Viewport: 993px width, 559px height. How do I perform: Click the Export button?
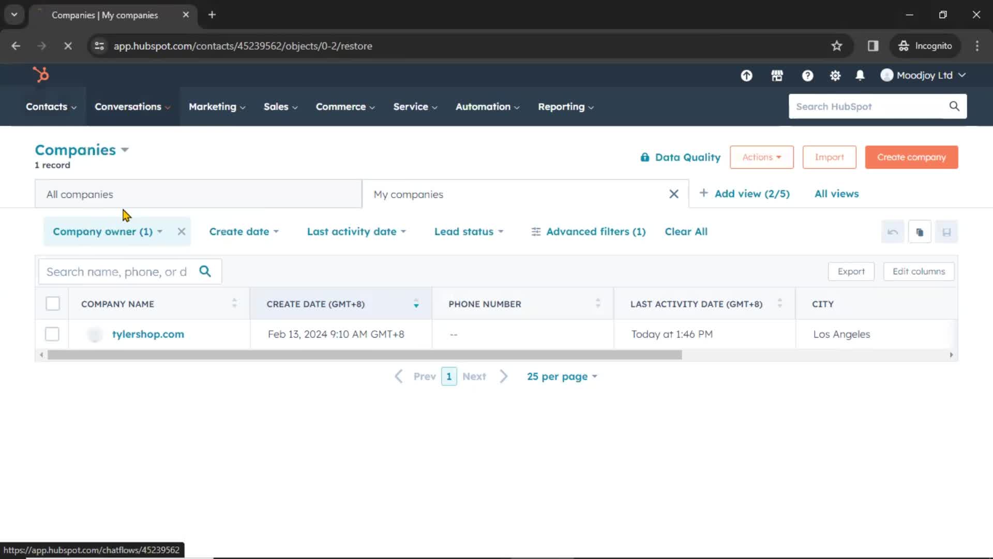(x=851, y=271)
